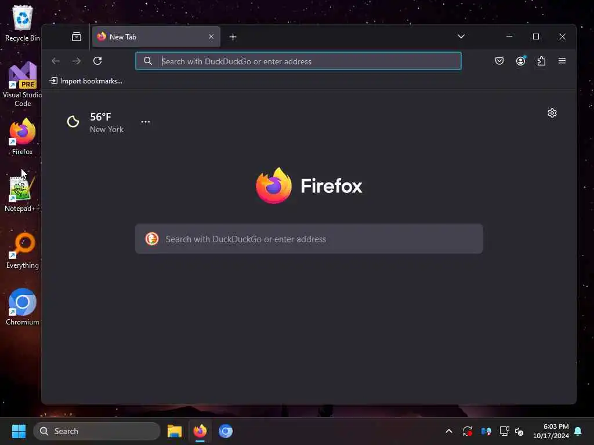The image size is (594, 445).
Task: Open the clock and date flyout
Action: pyautogui.click(x=551, y=431)
